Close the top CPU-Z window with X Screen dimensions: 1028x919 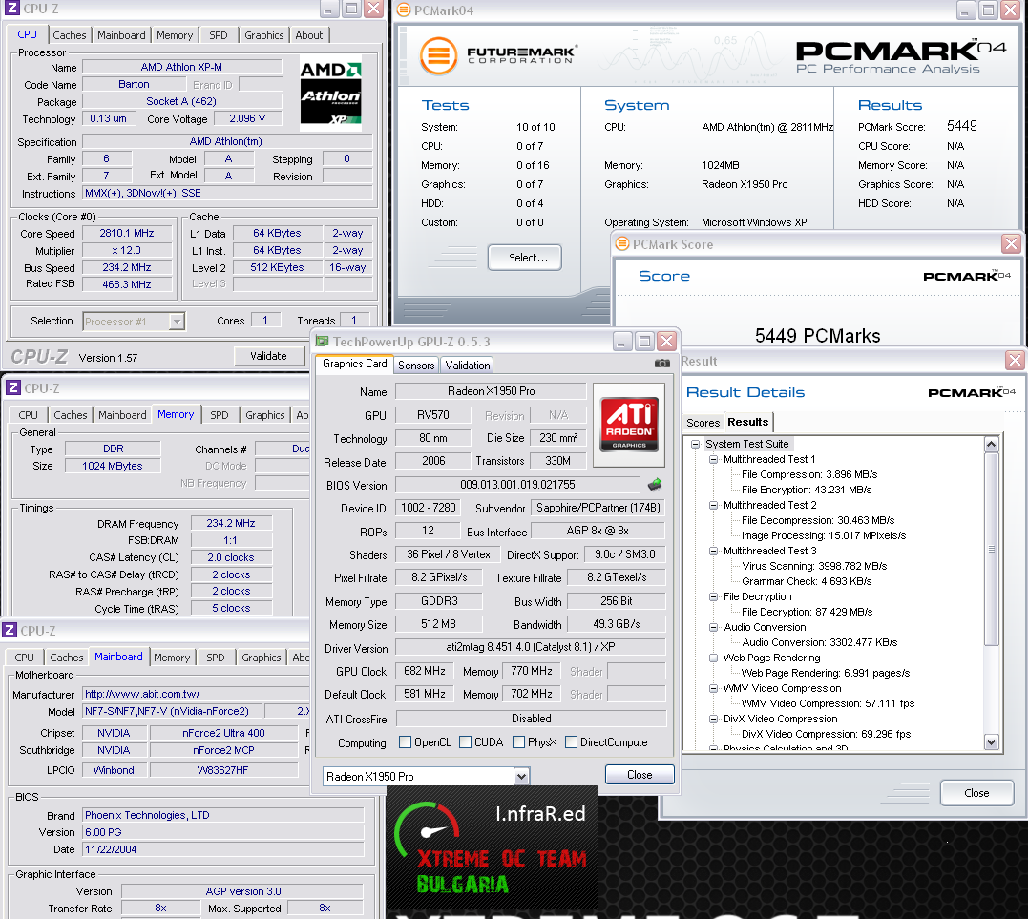(374, 9)
